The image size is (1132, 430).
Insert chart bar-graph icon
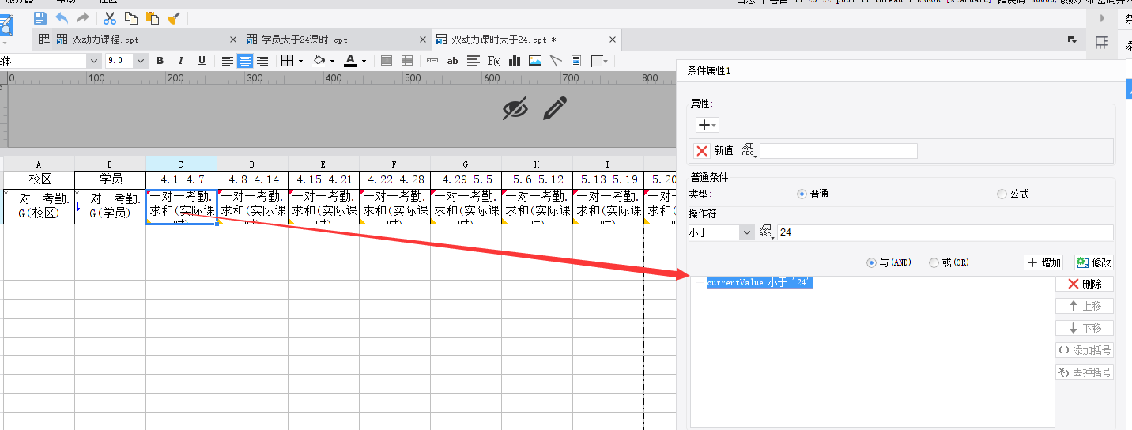pos(515,61)
